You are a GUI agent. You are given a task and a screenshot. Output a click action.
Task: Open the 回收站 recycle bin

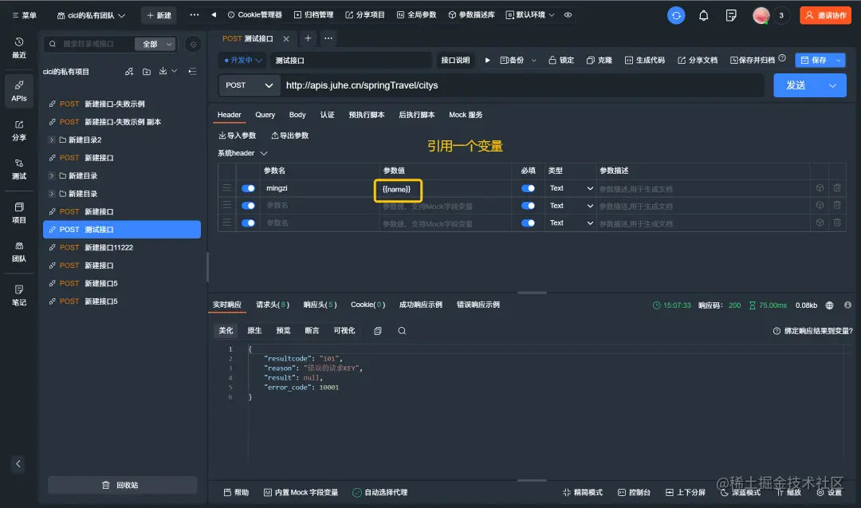click(x=122, y=483)
